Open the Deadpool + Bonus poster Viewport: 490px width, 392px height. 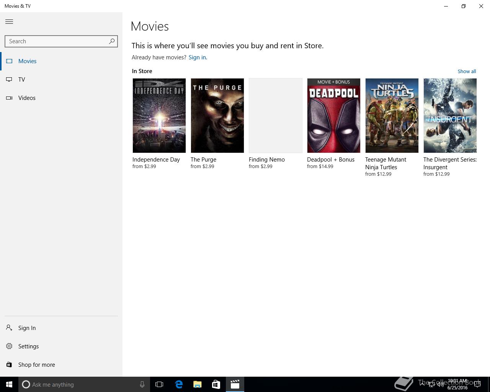point(334,116)
